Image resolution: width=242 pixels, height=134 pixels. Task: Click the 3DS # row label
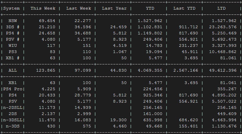coord(13,27)
